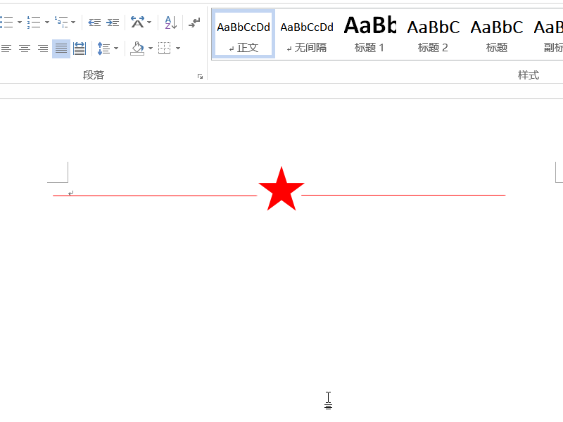
Task: Open the shading color dropdown arrow
Action: tap(151, 49)
